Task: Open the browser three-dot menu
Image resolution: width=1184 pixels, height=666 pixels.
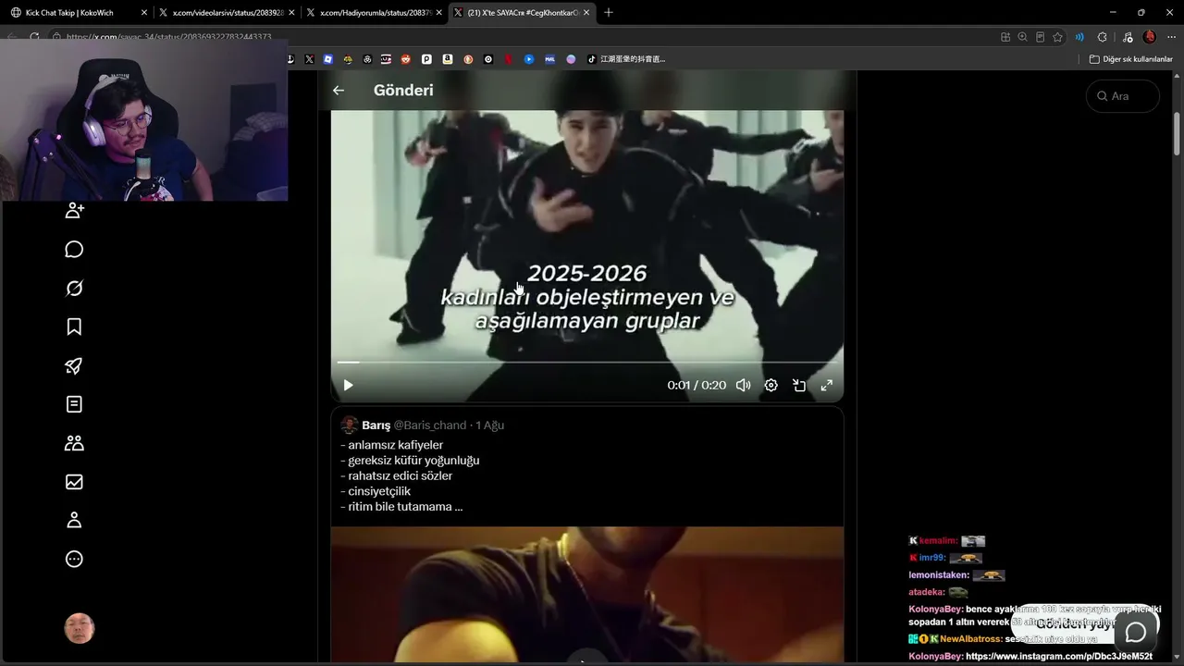Action: tap(1170, 37)
